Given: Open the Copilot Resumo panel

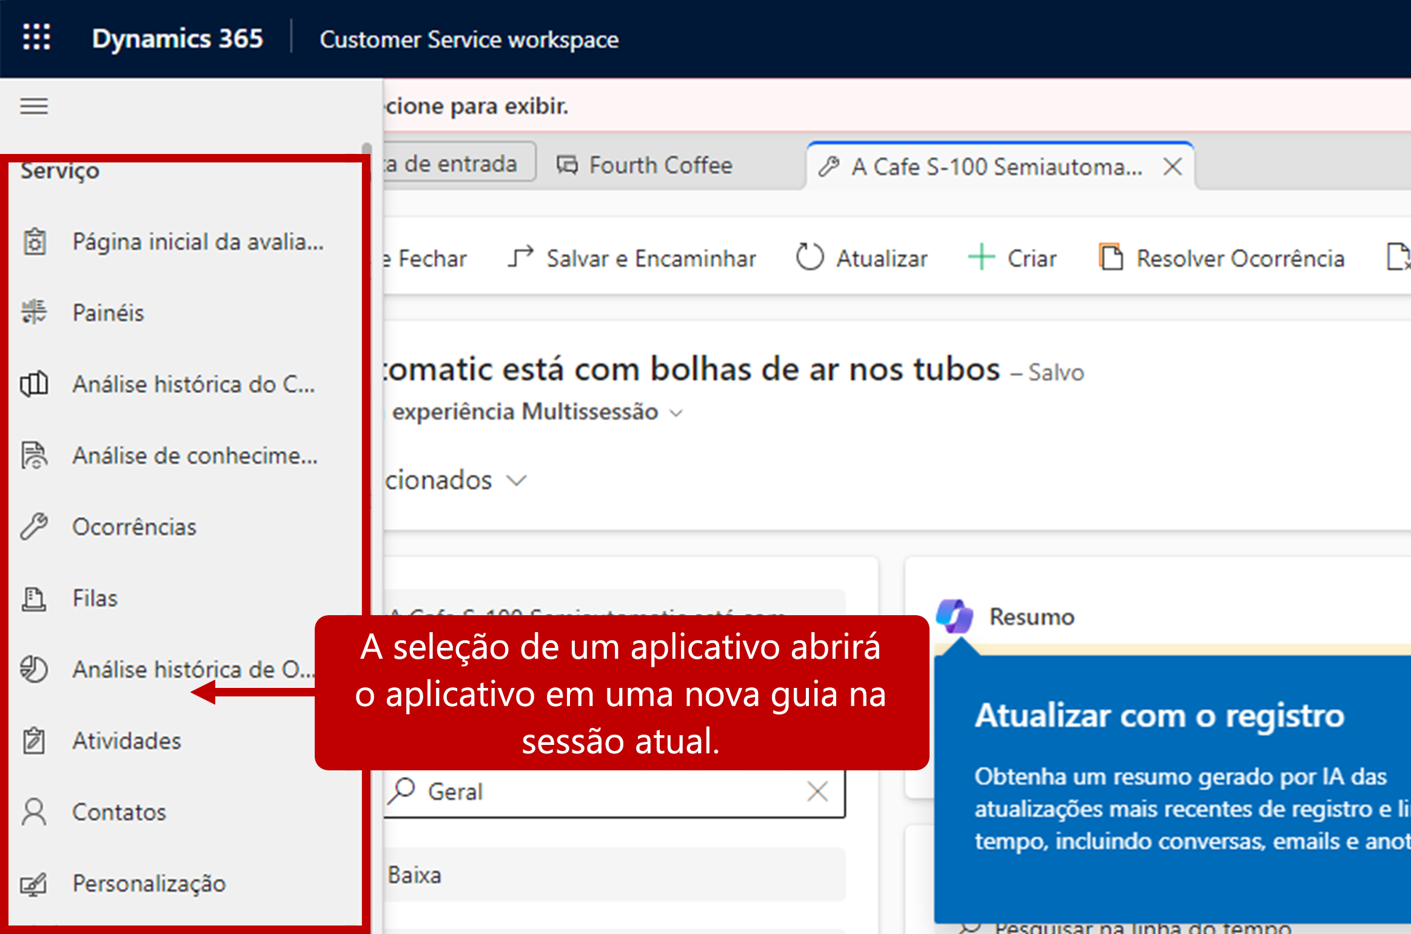Looking at the screenshot, I should click(1030, 616).
